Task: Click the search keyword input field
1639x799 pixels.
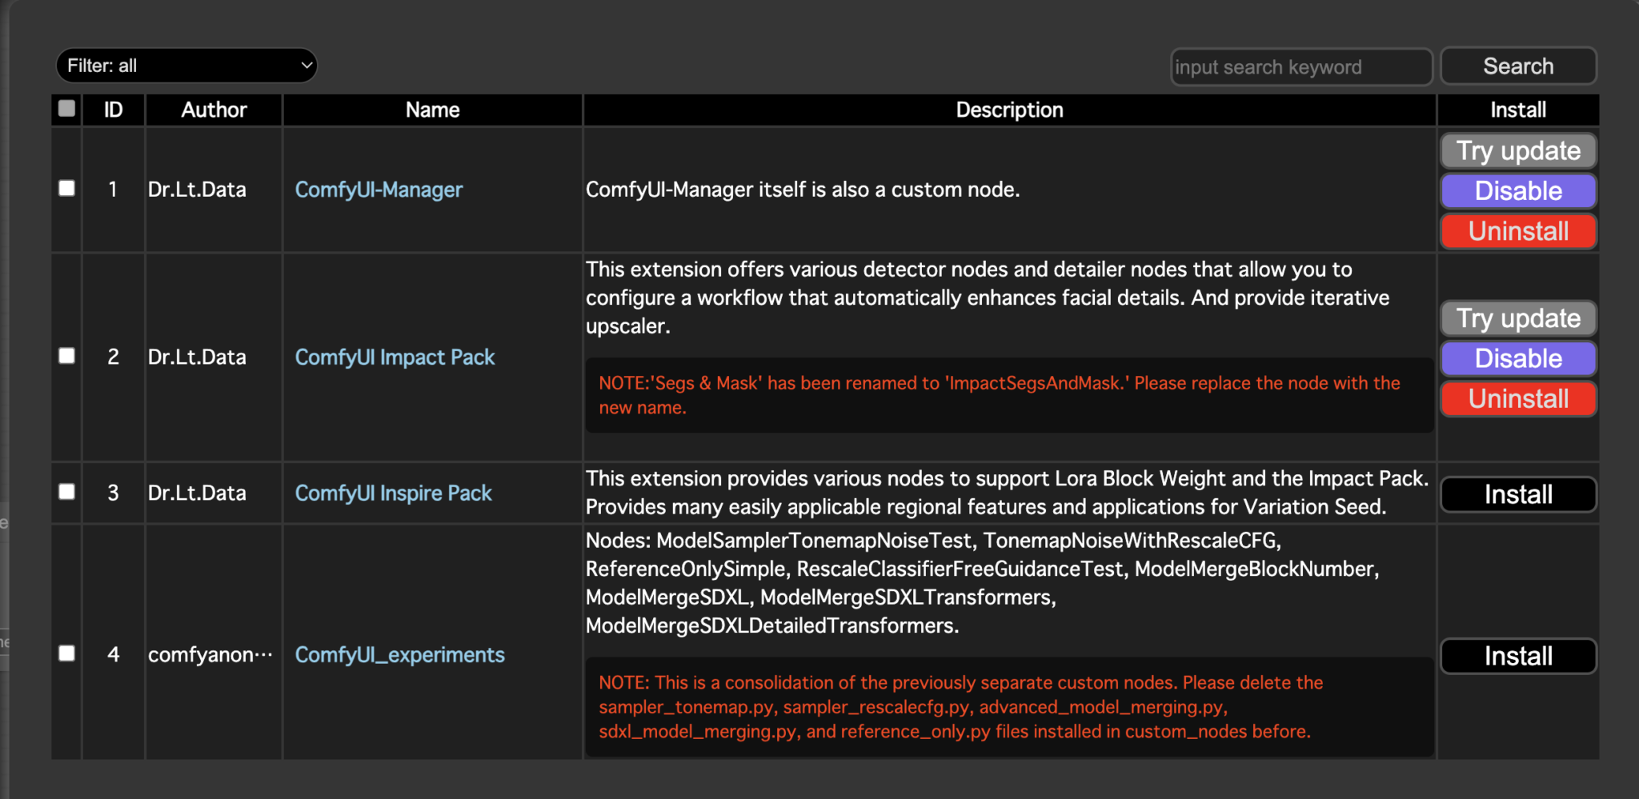Action: coord(1300,67)
